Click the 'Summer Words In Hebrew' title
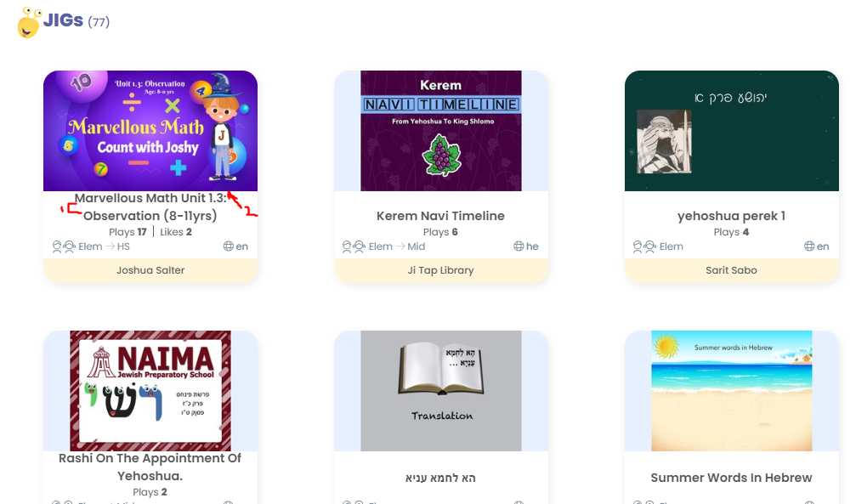Screen dimensions: 856x504 (732, 478)
